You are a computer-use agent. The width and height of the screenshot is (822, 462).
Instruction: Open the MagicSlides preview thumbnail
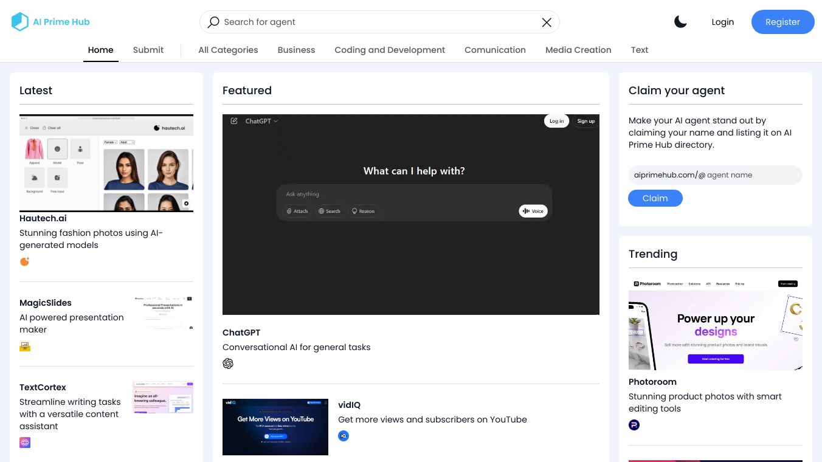[x=163, y=312]
